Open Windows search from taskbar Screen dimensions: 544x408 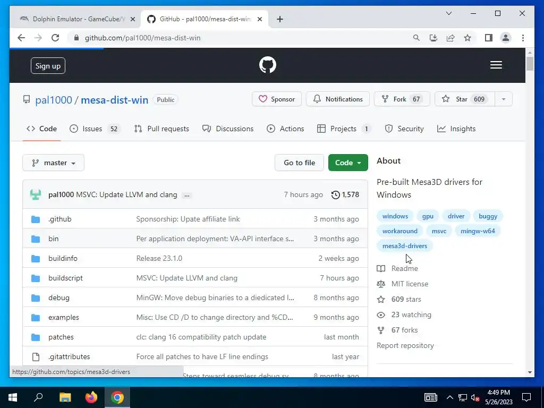(38, 397)
